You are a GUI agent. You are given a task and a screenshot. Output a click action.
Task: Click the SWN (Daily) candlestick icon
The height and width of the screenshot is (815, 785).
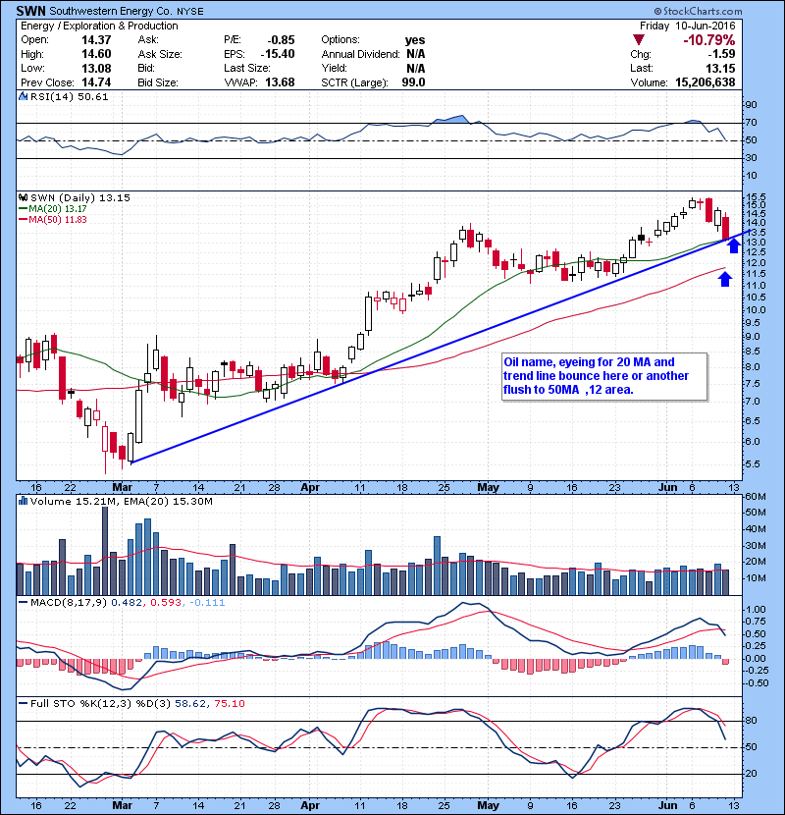(23, 197)
